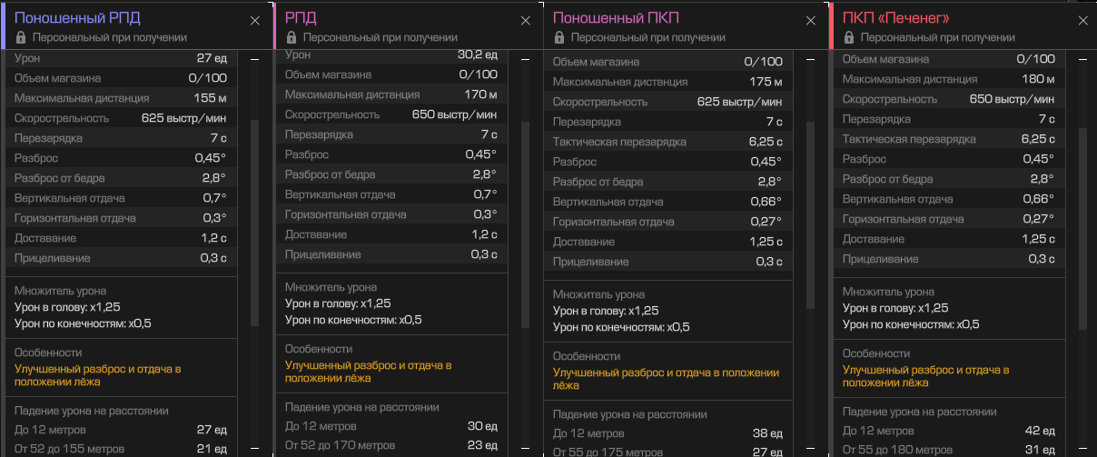
Task: Click Персональный при получении in ПКП «Печенег»
Action: (938, 37)
